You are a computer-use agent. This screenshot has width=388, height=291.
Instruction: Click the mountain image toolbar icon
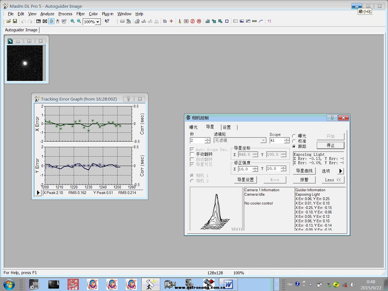(x=242, y=21)
